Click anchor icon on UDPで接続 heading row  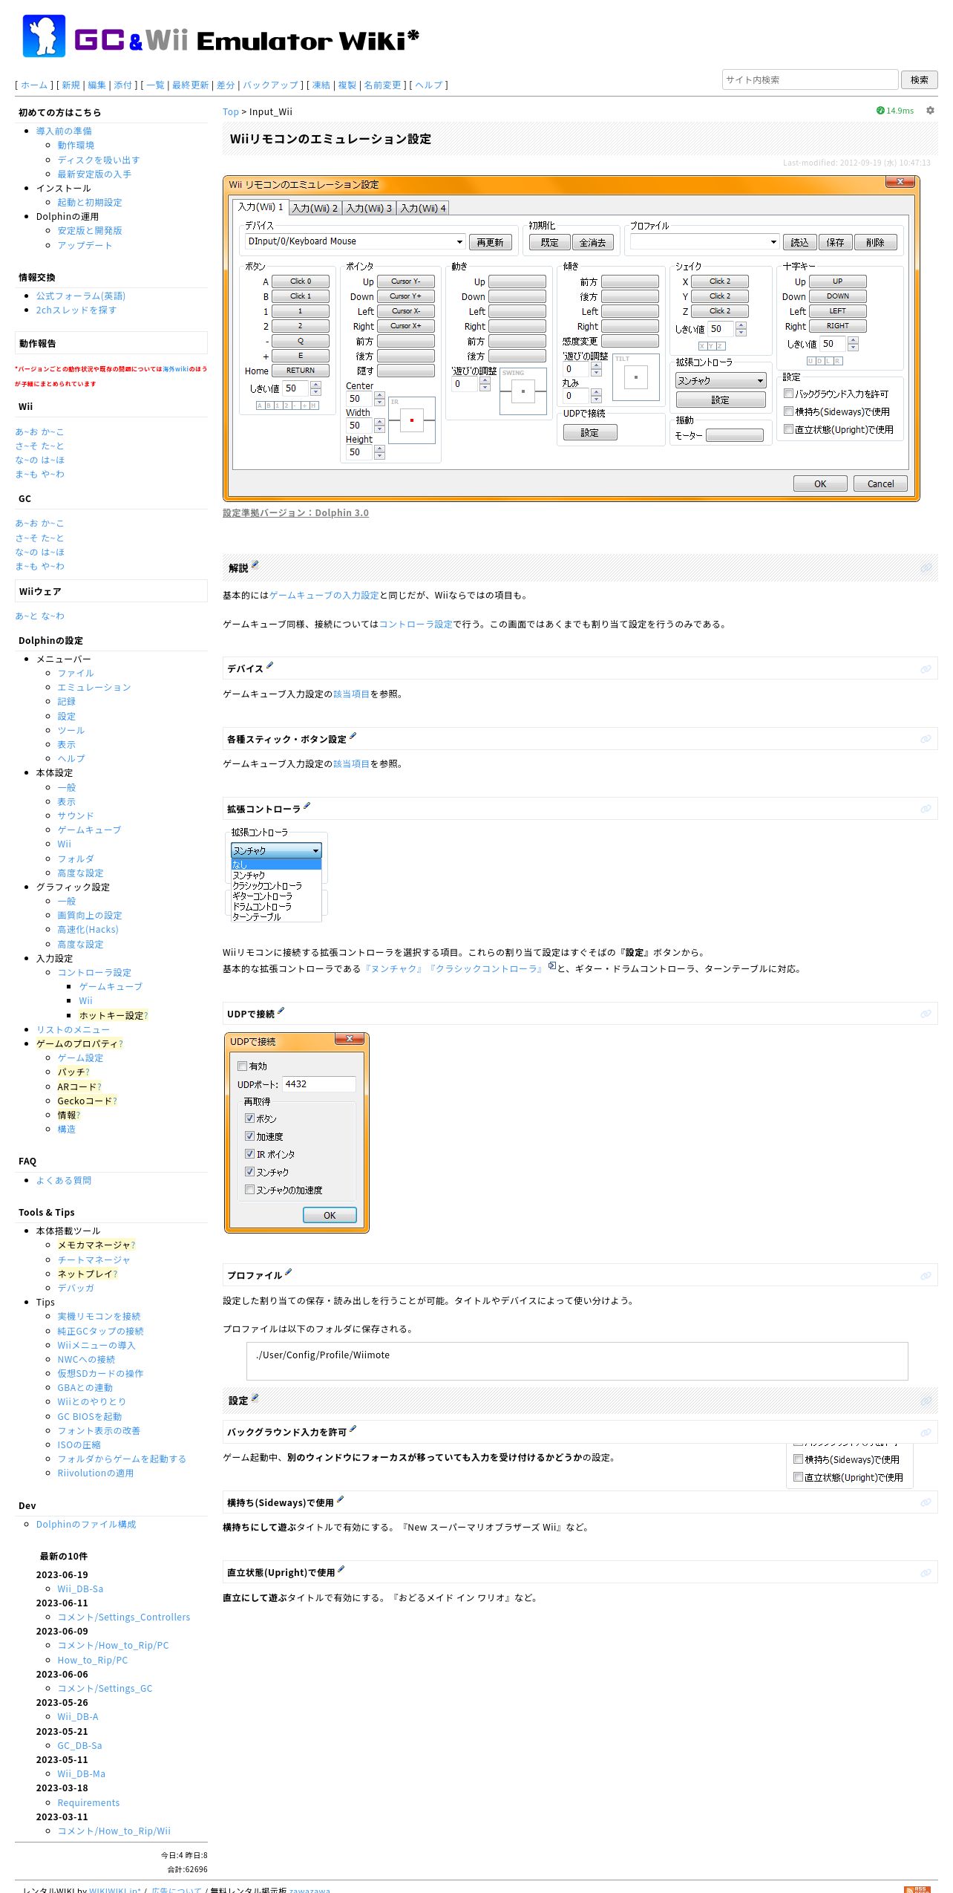tap(926, 1014)
